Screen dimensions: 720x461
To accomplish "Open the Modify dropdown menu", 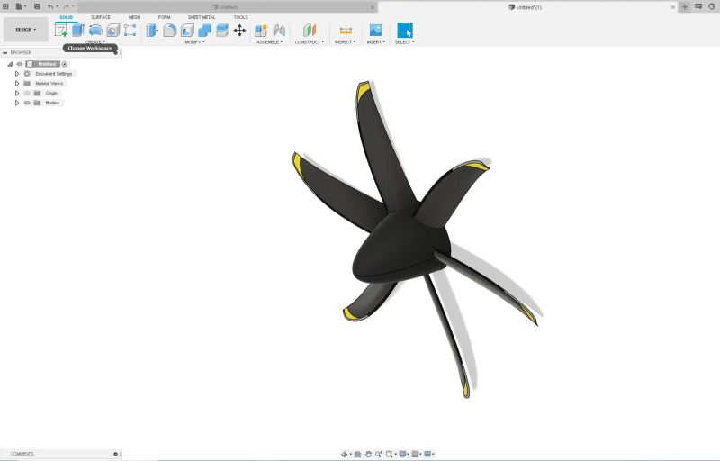I will [x=194, y=41].
